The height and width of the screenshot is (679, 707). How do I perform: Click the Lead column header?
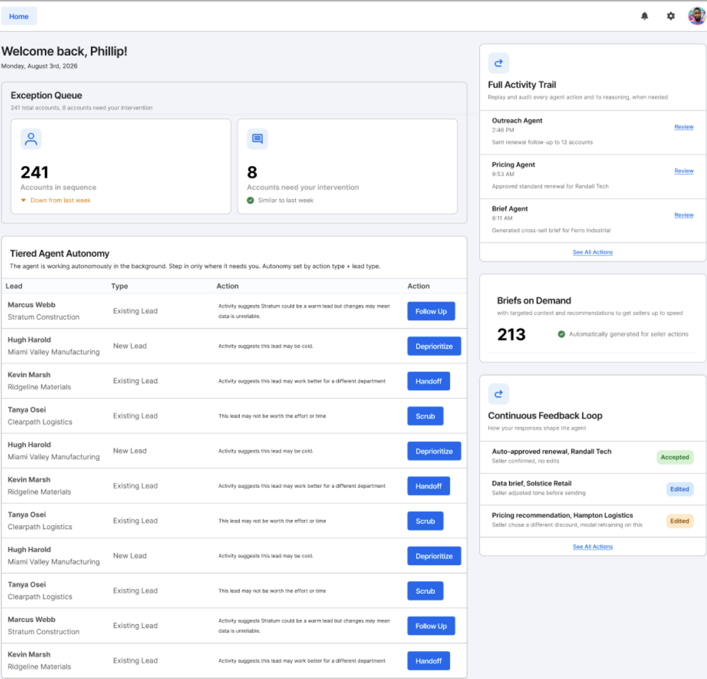click(x=14, y=286)
